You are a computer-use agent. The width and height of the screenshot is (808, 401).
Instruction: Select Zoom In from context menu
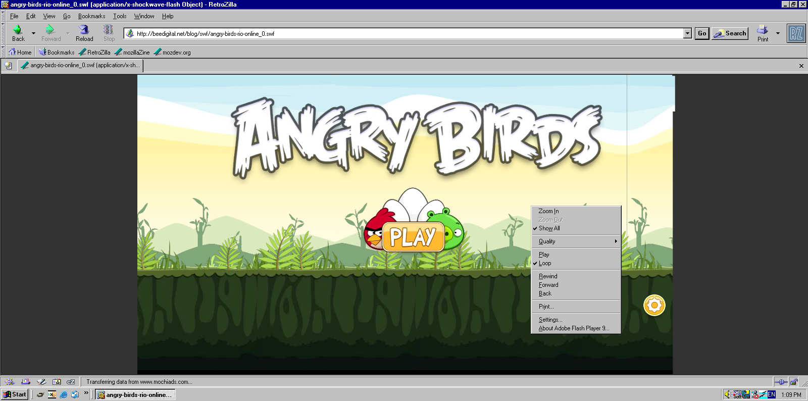pyautogui.click(x=548, y=211)
